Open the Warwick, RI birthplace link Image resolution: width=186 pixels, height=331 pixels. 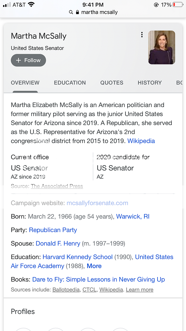pyautogui.click(x=133, y=216)
